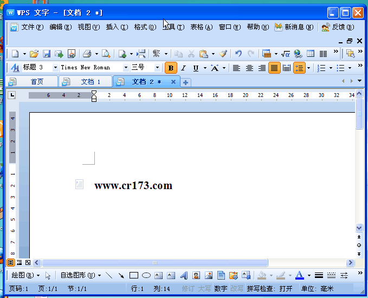This screenshot has height=298, width=368.
Task: Select objects pointer tool
Action: [x=48, y=275]
